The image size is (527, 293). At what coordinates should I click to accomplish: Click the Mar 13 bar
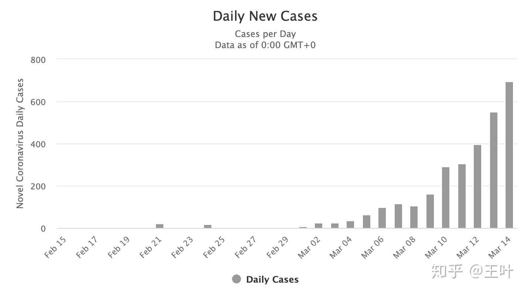pos(493,170)
